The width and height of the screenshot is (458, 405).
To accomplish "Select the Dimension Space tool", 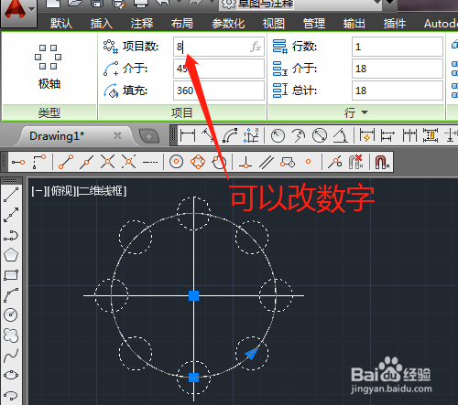I will pos(431,135).
